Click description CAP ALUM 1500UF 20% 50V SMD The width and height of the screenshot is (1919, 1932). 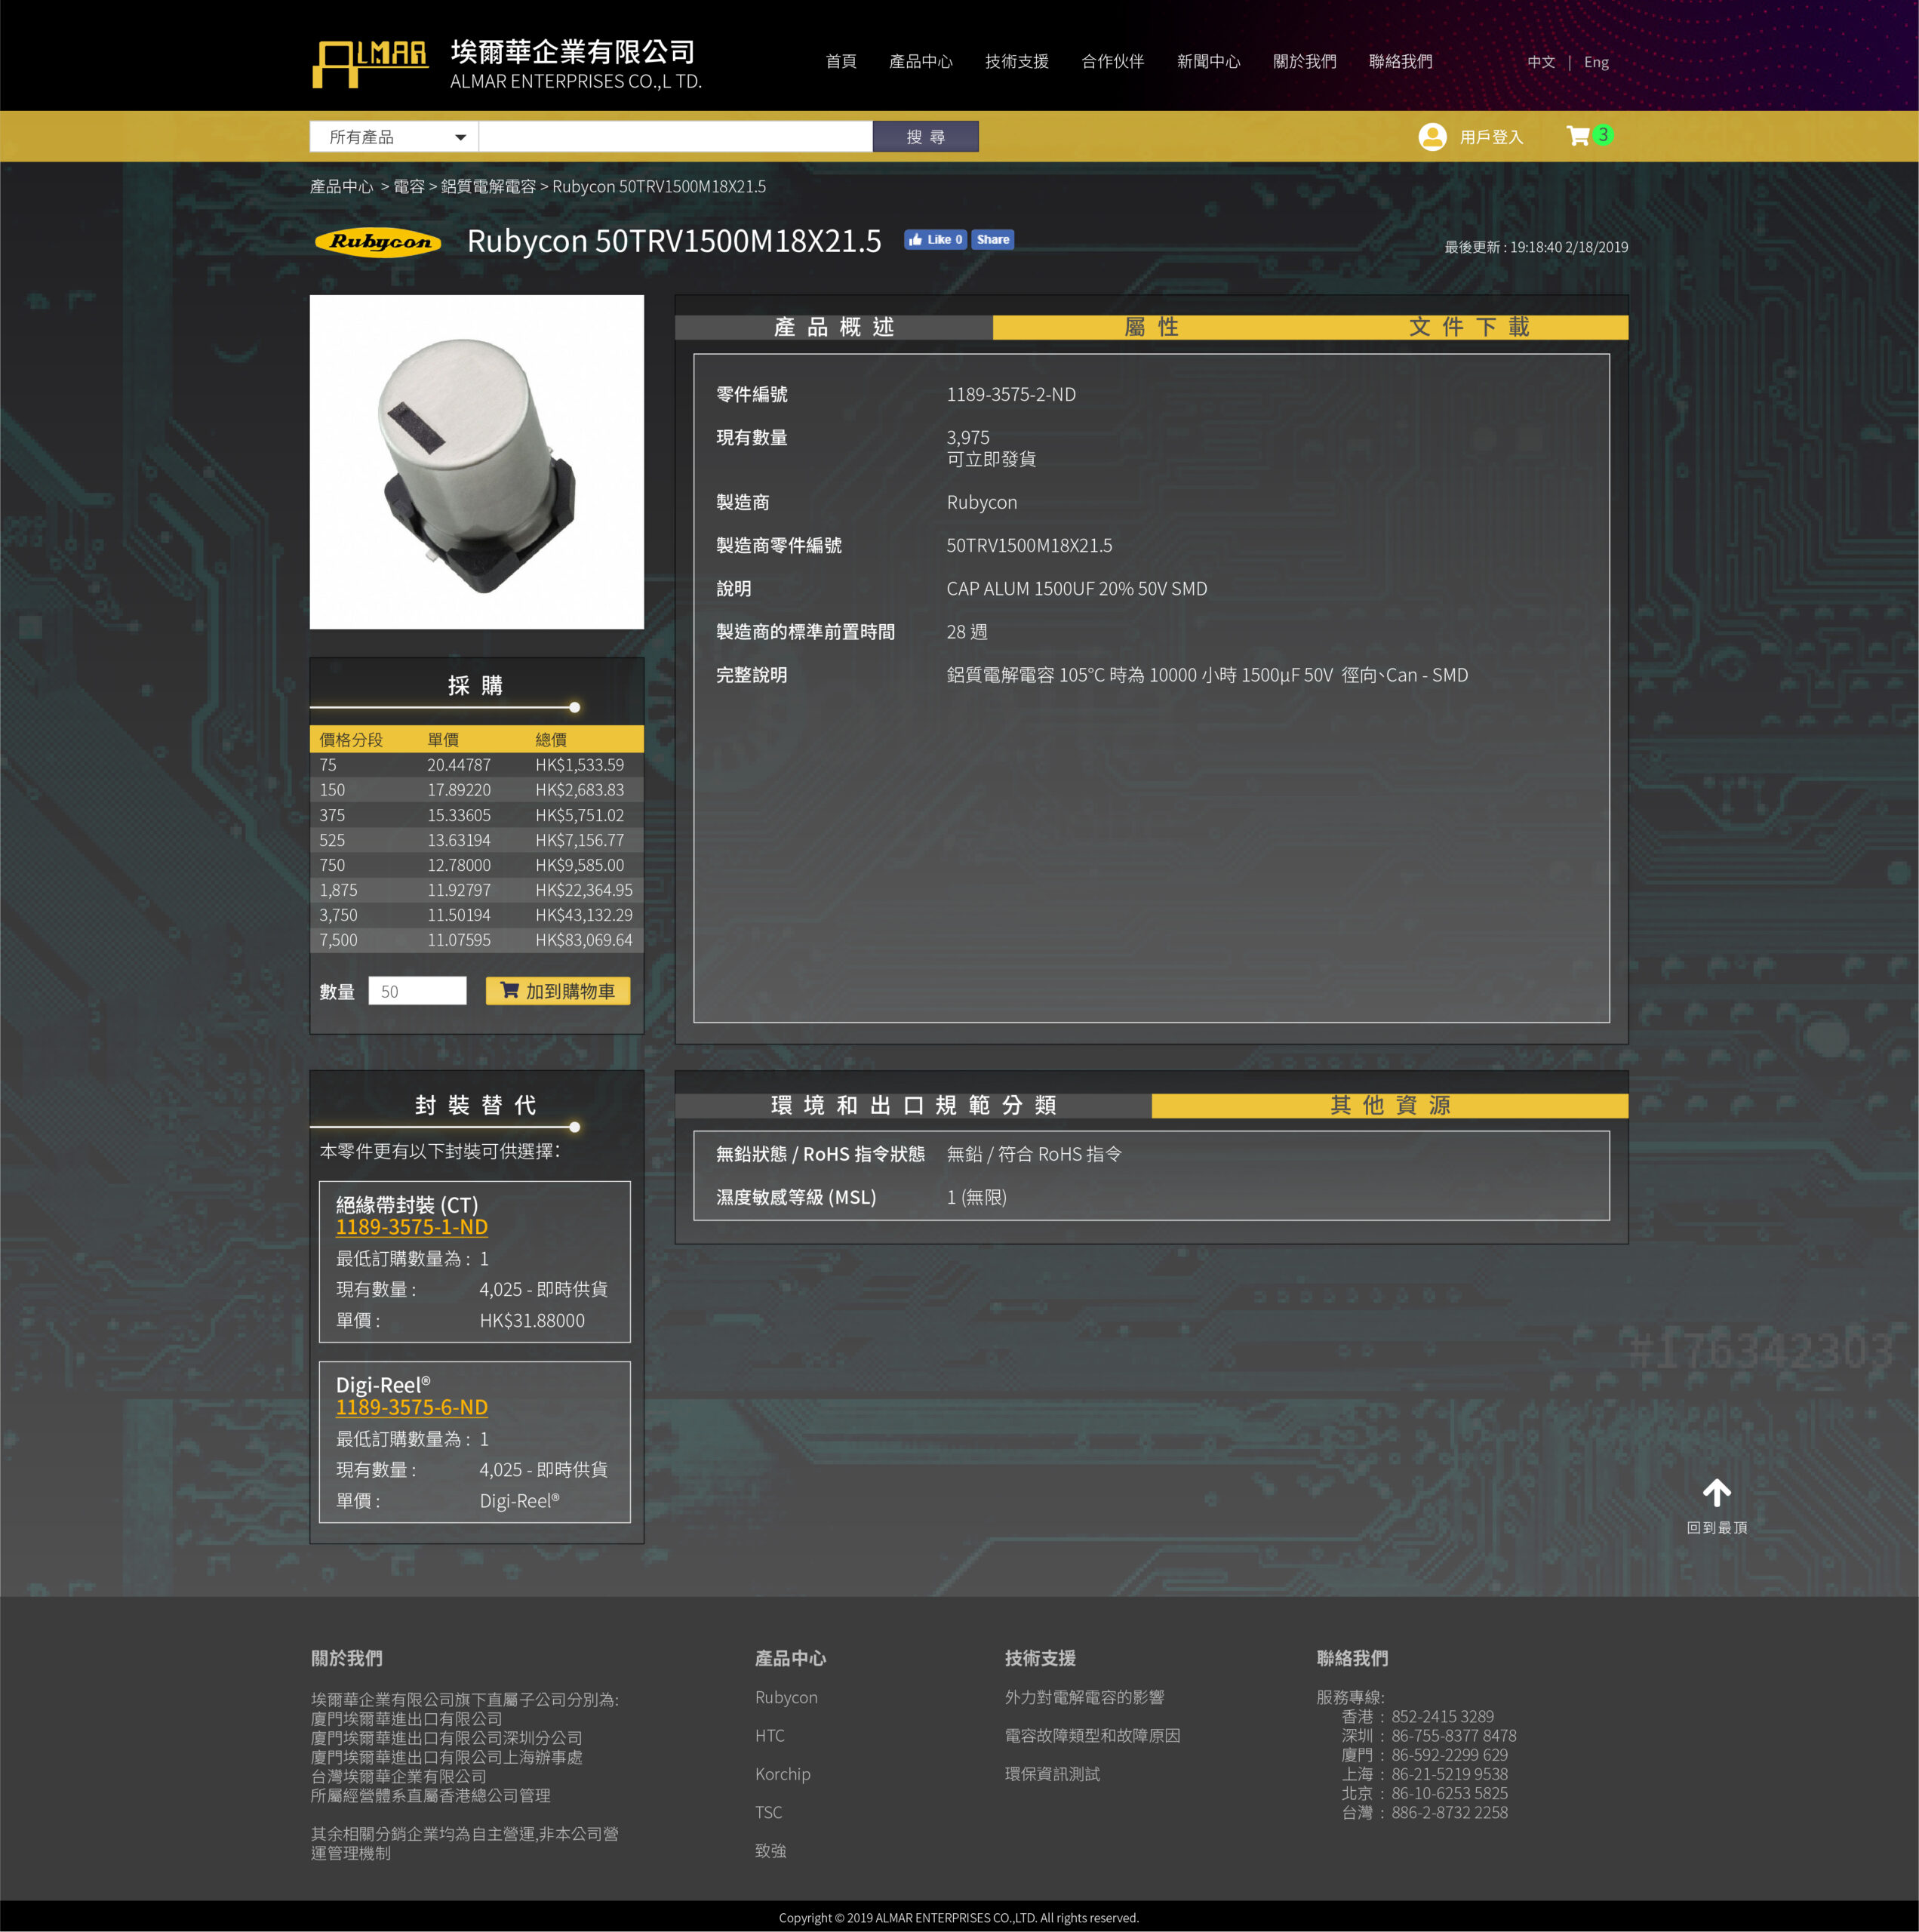click(x=1077, y=589)
